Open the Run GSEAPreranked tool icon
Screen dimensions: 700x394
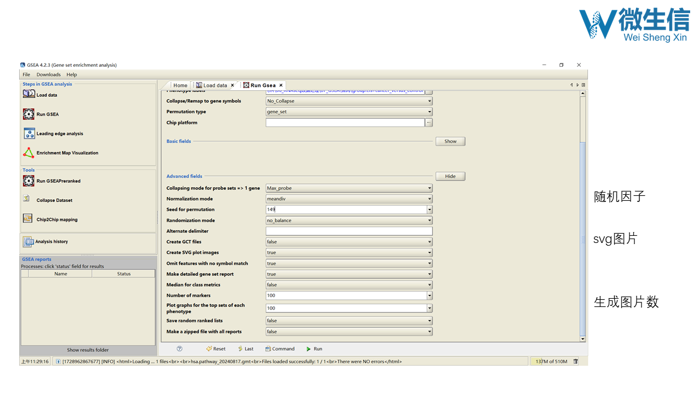pyautogui.click(x=29, y=181)
